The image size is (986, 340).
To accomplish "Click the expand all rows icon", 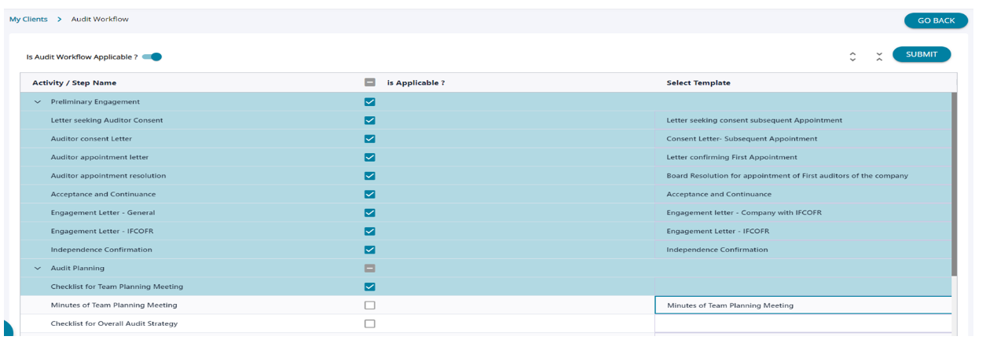I will (852, 56).
